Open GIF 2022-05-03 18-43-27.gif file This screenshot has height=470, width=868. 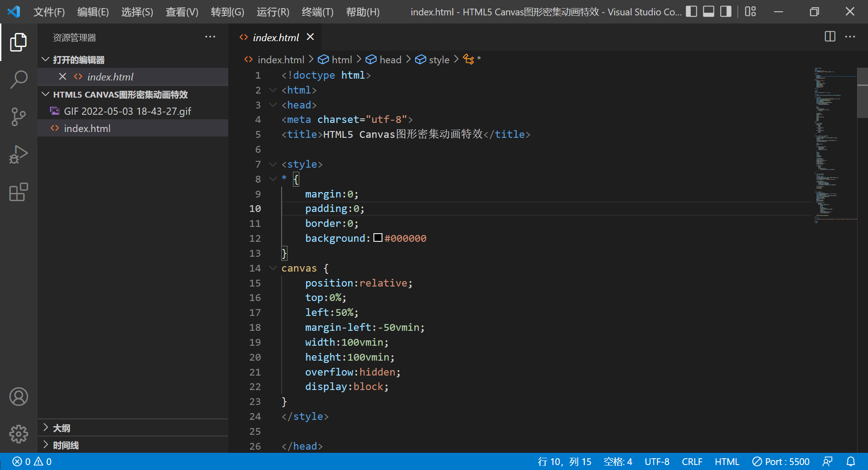pos(132,111)
